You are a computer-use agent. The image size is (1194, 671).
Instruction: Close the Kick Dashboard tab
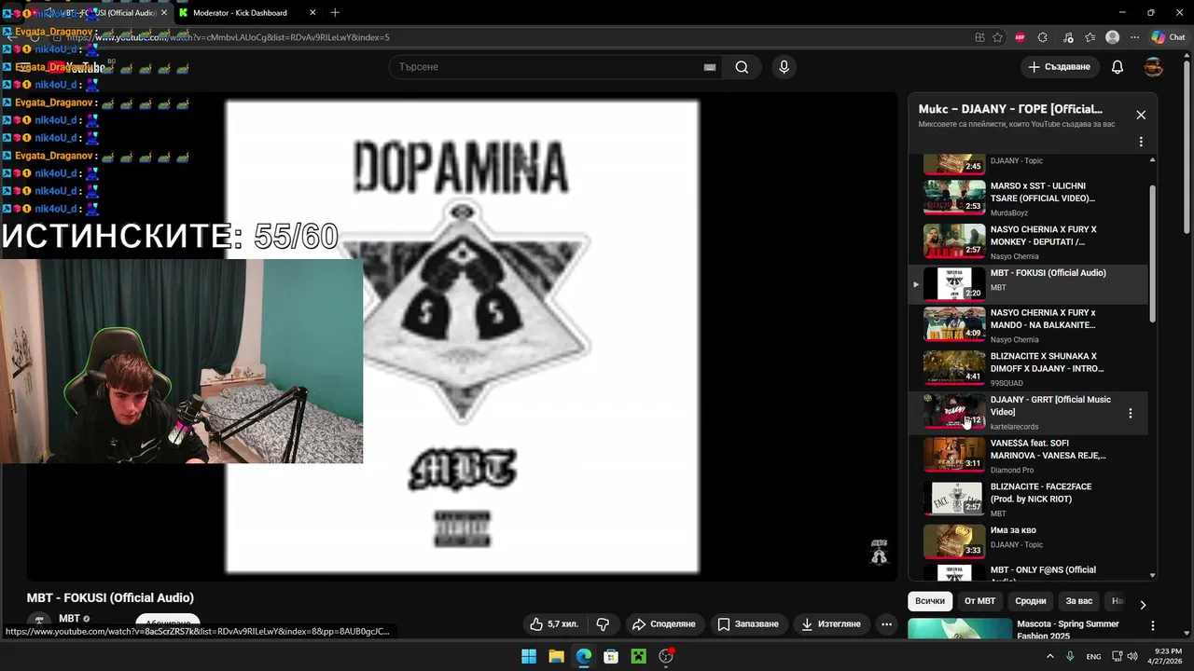pos(312,13)
